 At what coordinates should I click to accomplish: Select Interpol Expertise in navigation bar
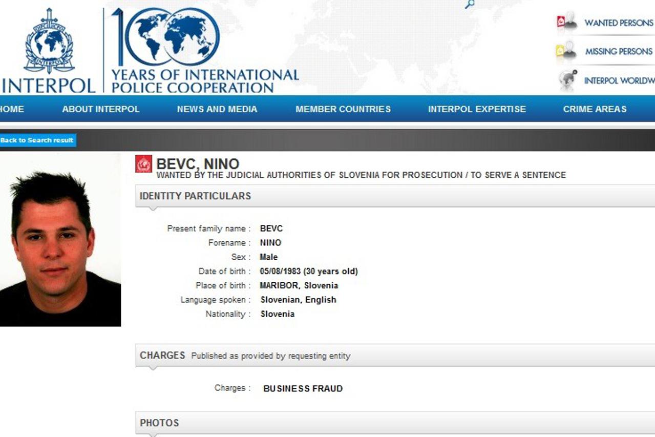477,109
